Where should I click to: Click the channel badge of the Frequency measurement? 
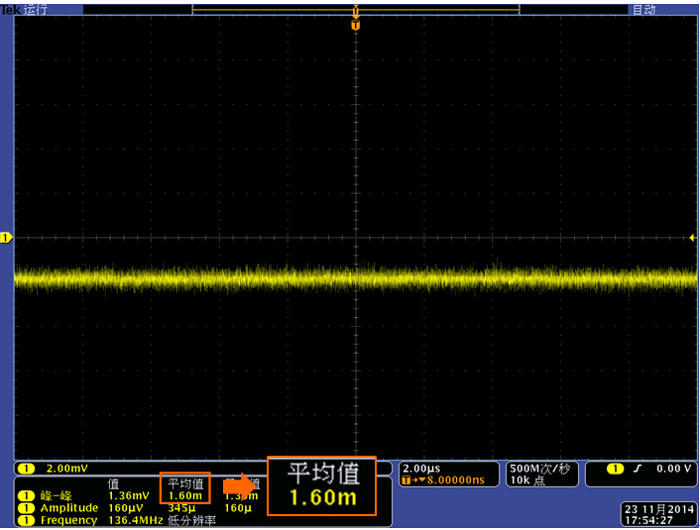click(27, 520)
